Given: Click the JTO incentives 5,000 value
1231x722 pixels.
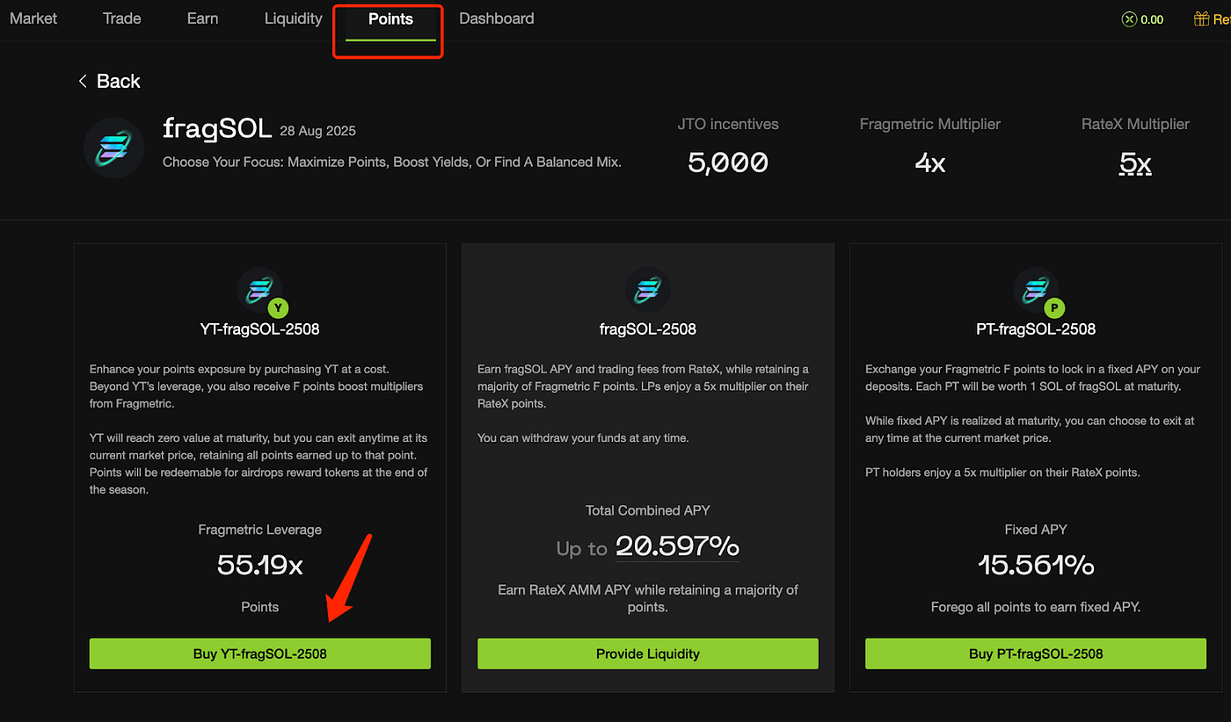Looking at the screenshot, I should point(728,162).
